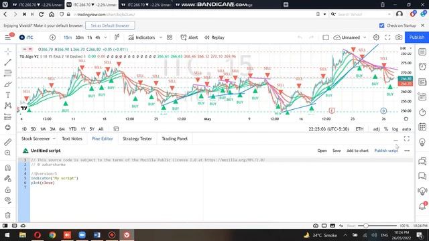Screen dimensions: 429x241
Task: Open the candle chart style selector
Action: [x=117, y=37]
